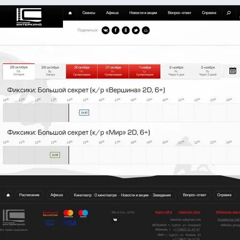Viewport: 240px width, 240px height.
Task: Click the Interkino email address
Action: [x=185, y=220]
